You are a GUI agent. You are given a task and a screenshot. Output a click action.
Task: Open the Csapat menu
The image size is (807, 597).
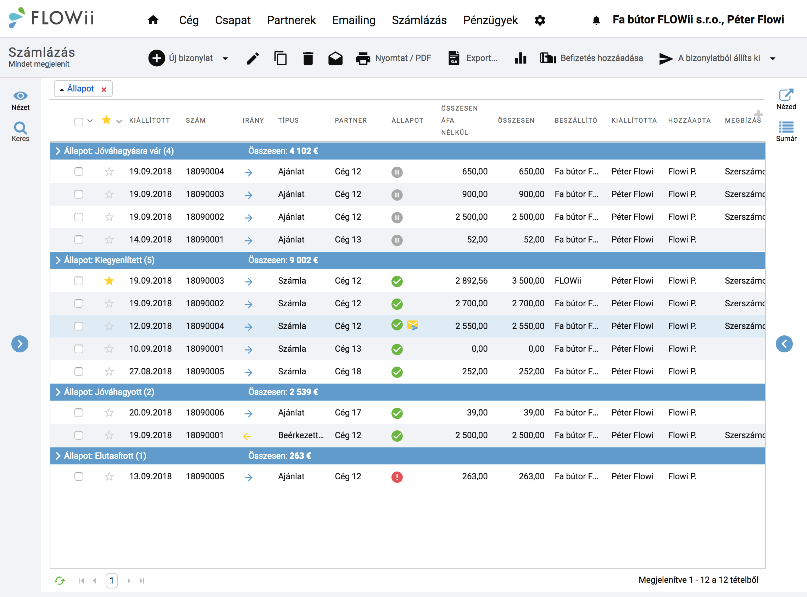(x=233, y=20)
